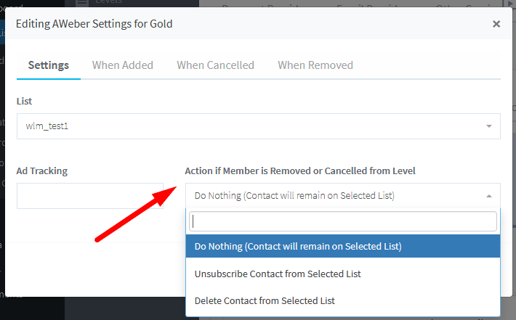The height and width of the screenshot is (320, 516).
Task: Focus the Ad Tracking text field
Action: [x=90, y=196]
